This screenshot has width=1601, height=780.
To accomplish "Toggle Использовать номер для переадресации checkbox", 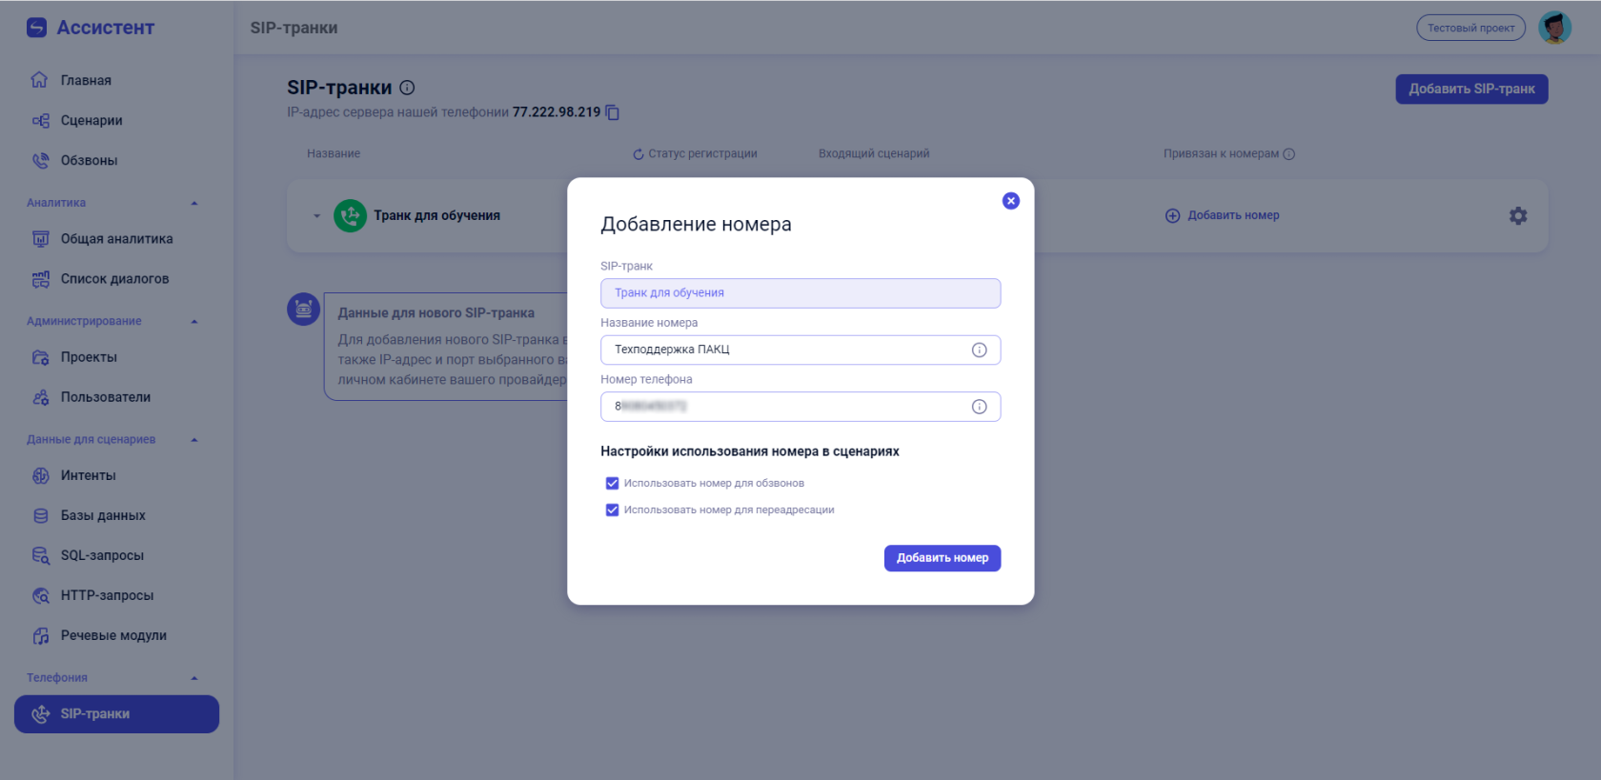I will click(612, 510).
